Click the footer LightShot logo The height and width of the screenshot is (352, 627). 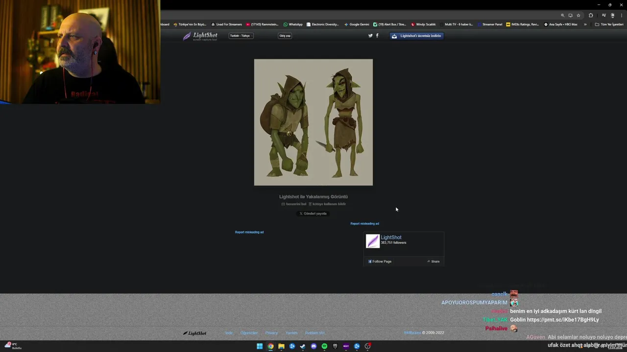[x=194, y=333]
